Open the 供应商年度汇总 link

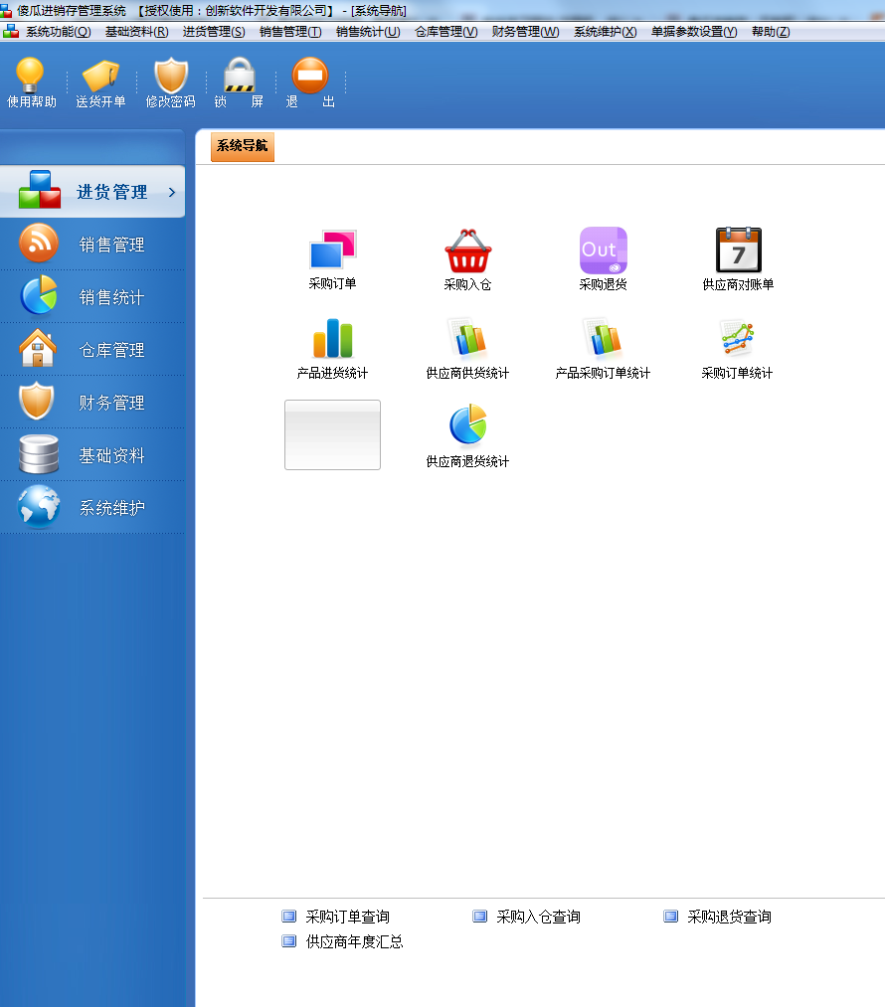point(354,941)
